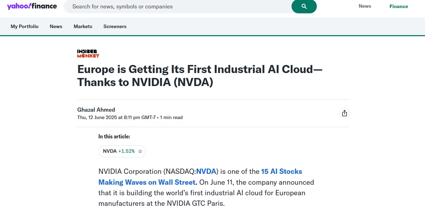The width and height of the screenshot is (425, 210).
Task: Focus the news and symbols search field
Action: point(178,6)
